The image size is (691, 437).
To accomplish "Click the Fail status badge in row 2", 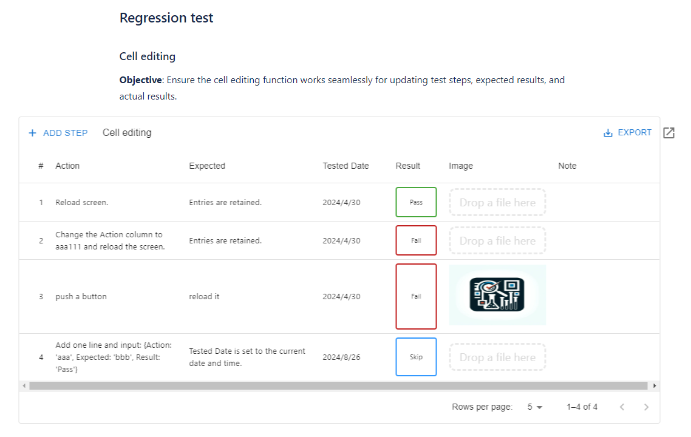I will (416, 240).
